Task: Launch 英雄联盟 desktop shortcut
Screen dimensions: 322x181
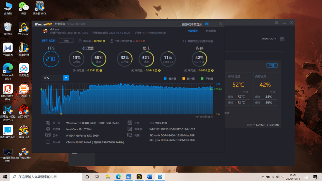Action: tap(24, 50)
